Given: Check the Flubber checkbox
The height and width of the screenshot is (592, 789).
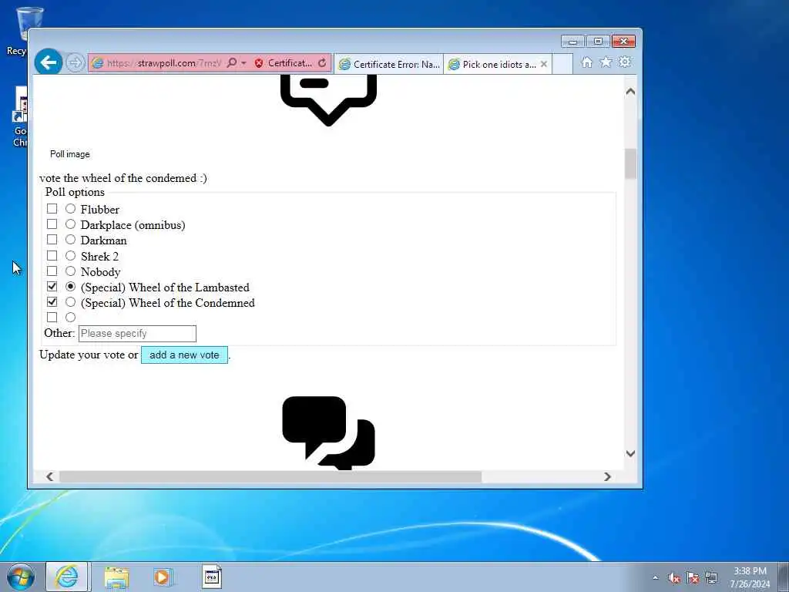Looking at the screenshot, I should click(x=52, y=208).
